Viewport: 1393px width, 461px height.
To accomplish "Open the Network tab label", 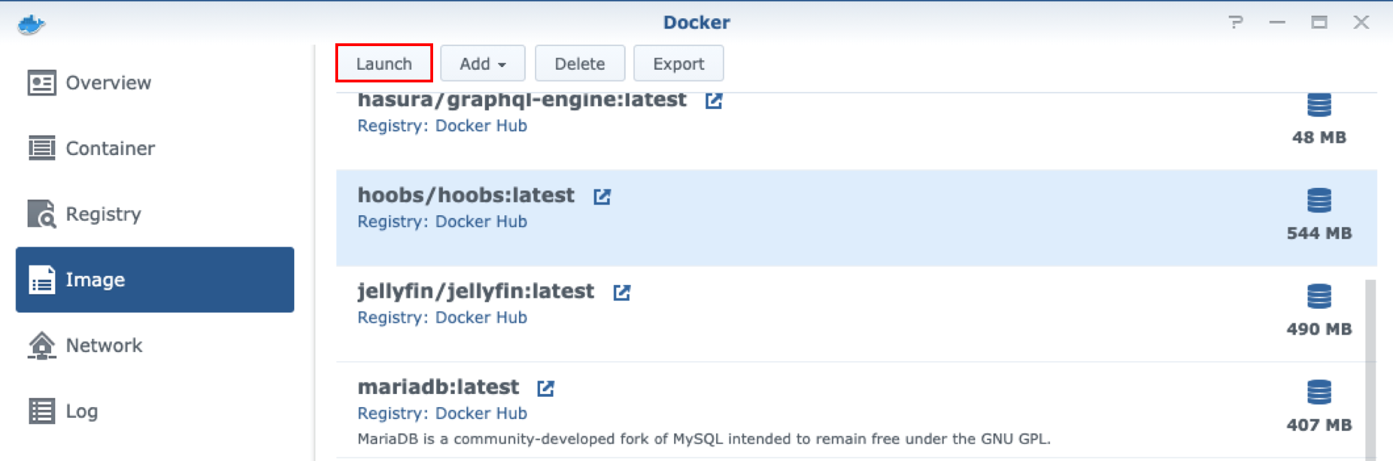I will [x=104, y=345].
